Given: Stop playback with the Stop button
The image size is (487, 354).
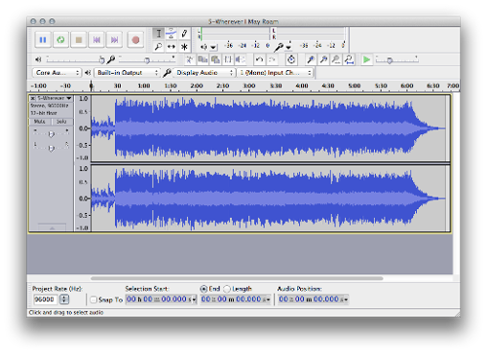Looking at the screenshot, I should click(79, 40).
